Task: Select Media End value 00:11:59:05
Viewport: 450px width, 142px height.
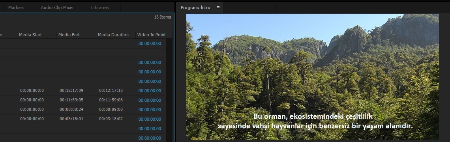Action: tap(71, 100)
